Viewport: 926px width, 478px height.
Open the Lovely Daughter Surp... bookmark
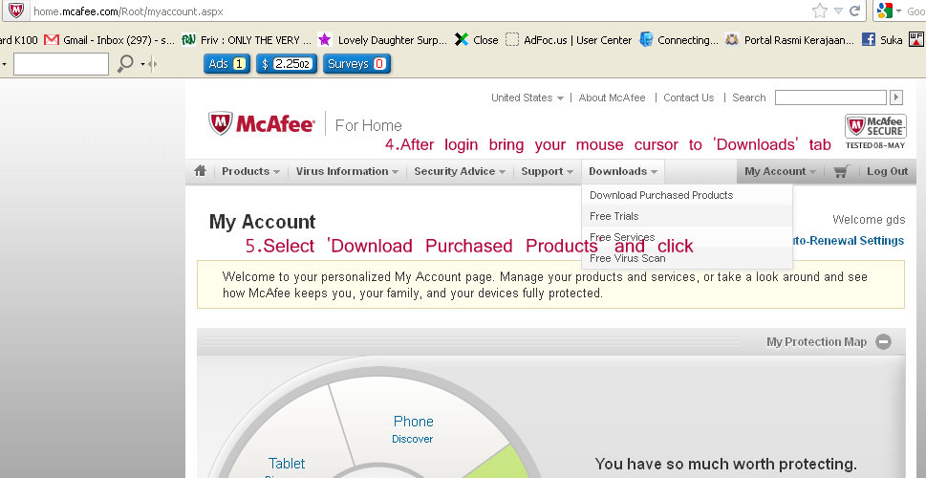coord(382,40)
